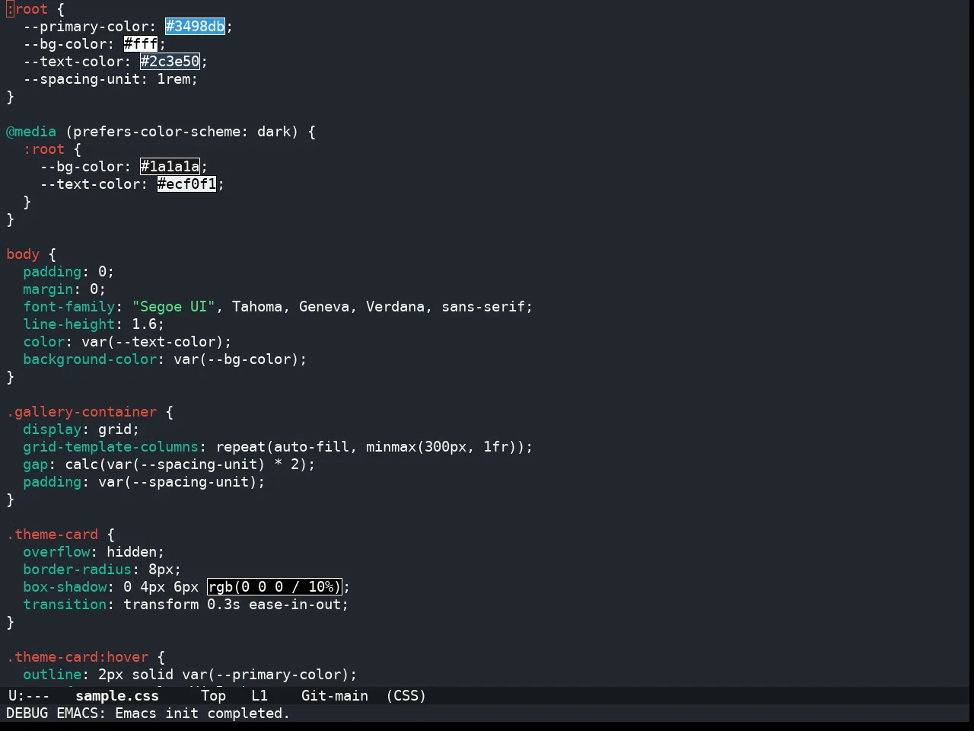The width and height of the screenshot is (974, 731).
Task: Click the echo area message 'Emacs init completed.'
Action: coord(202,713)
